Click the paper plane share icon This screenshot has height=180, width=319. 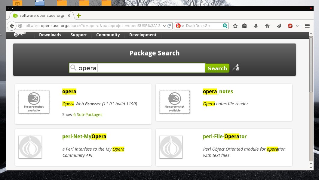point(279,26)
